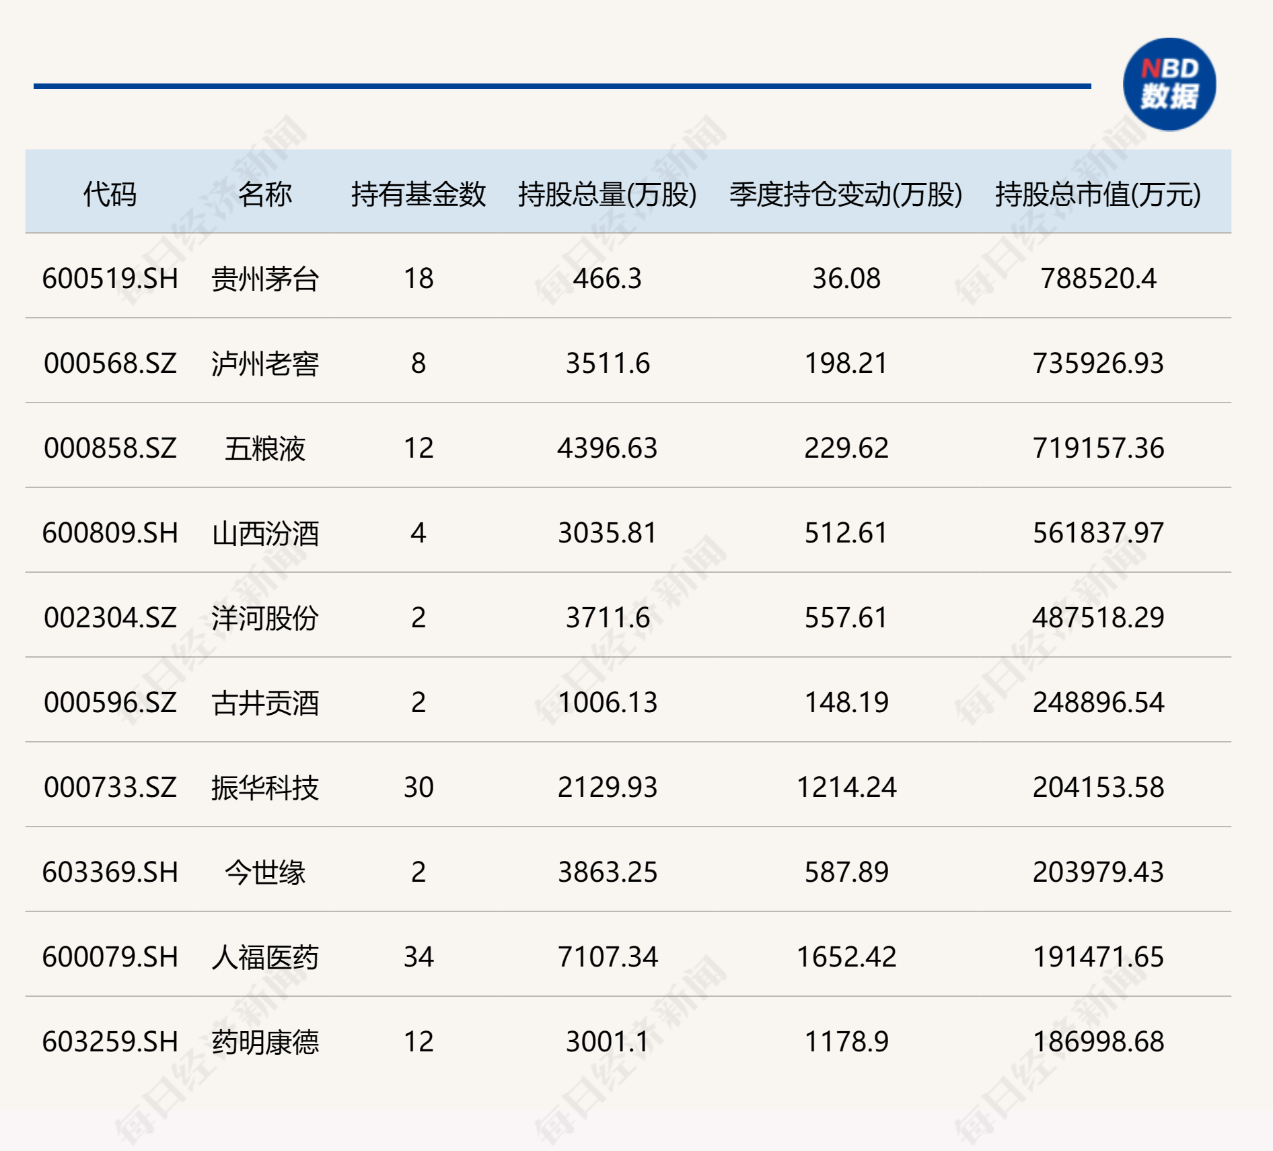The height and width of the screenshot is (1151, 1273).
Task: Select stock code 600519.SH
Action: [110, 278]
